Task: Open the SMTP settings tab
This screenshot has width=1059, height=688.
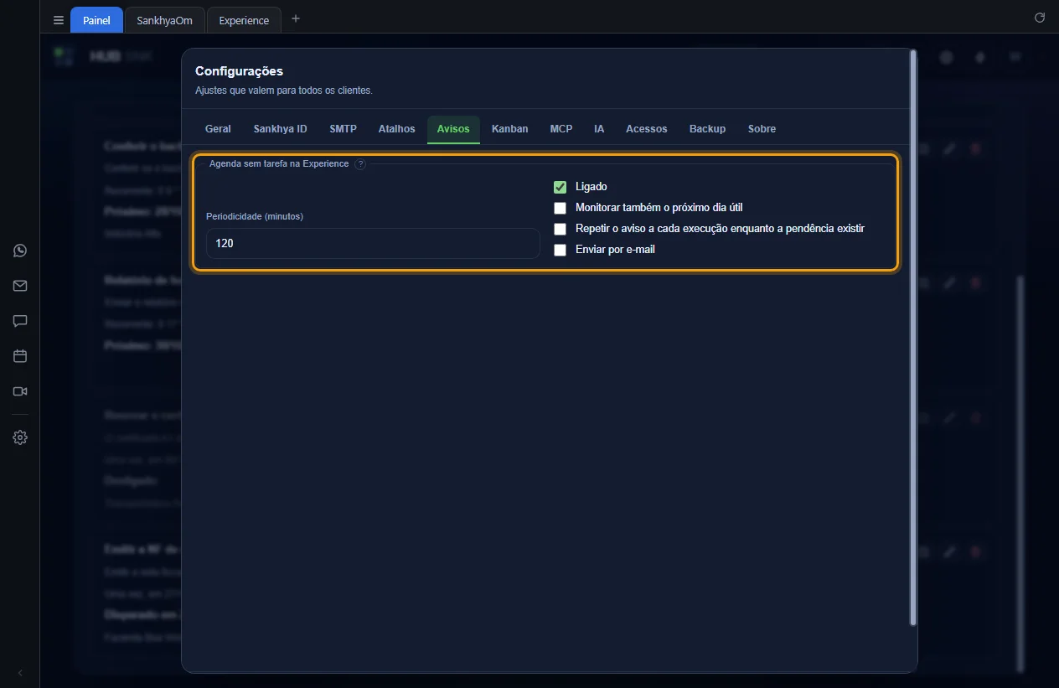Action: click(343, 129)
